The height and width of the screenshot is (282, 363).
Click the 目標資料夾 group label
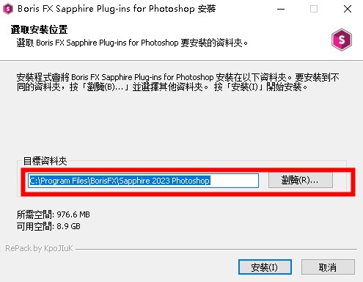pos(45,162)
